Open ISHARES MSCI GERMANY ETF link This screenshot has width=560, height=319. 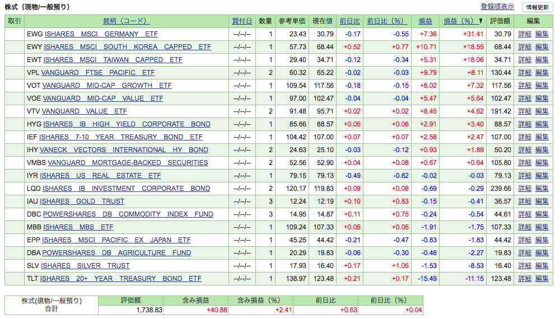[101, 34]
